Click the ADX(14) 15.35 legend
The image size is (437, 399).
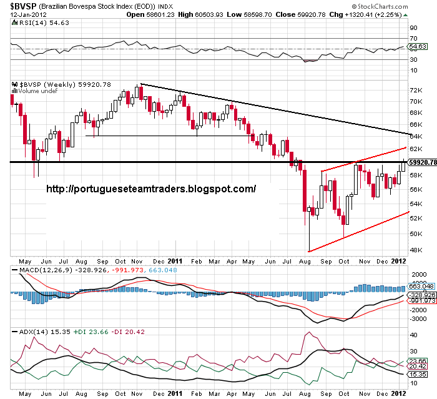tap(44, 332)
